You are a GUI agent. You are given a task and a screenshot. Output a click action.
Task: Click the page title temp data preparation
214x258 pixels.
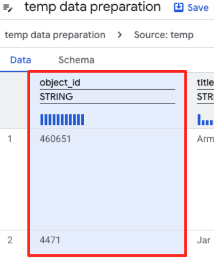click(x=93, y=7)
